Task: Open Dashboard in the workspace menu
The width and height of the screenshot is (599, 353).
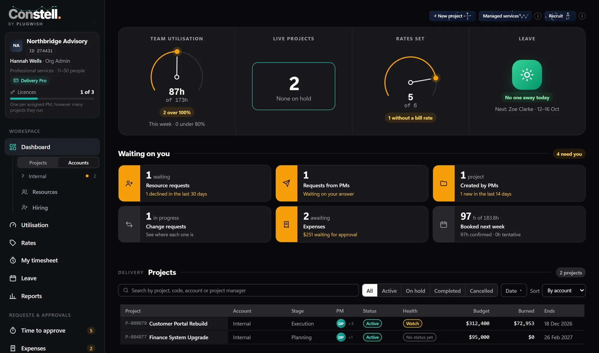Action: [52, 147]
